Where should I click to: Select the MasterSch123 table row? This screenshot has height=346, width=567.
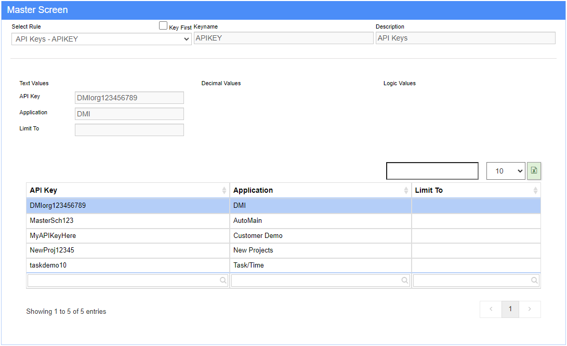click(127, 221)
